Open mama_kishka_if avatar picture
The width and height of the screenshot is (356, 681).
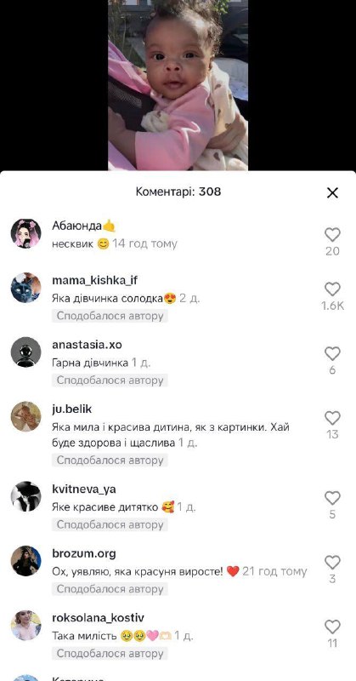26,288
